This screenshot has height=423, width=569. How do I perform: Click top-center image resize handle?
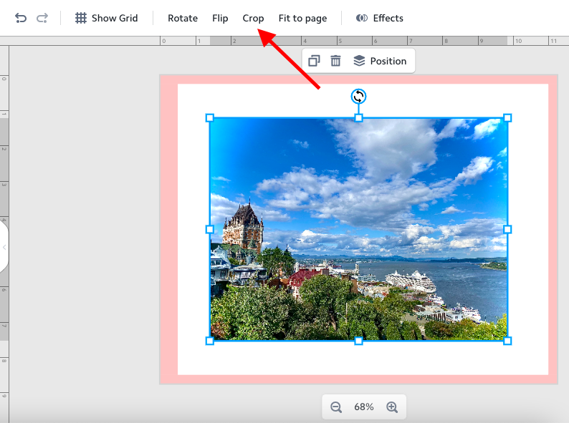(x=358, y=118)
